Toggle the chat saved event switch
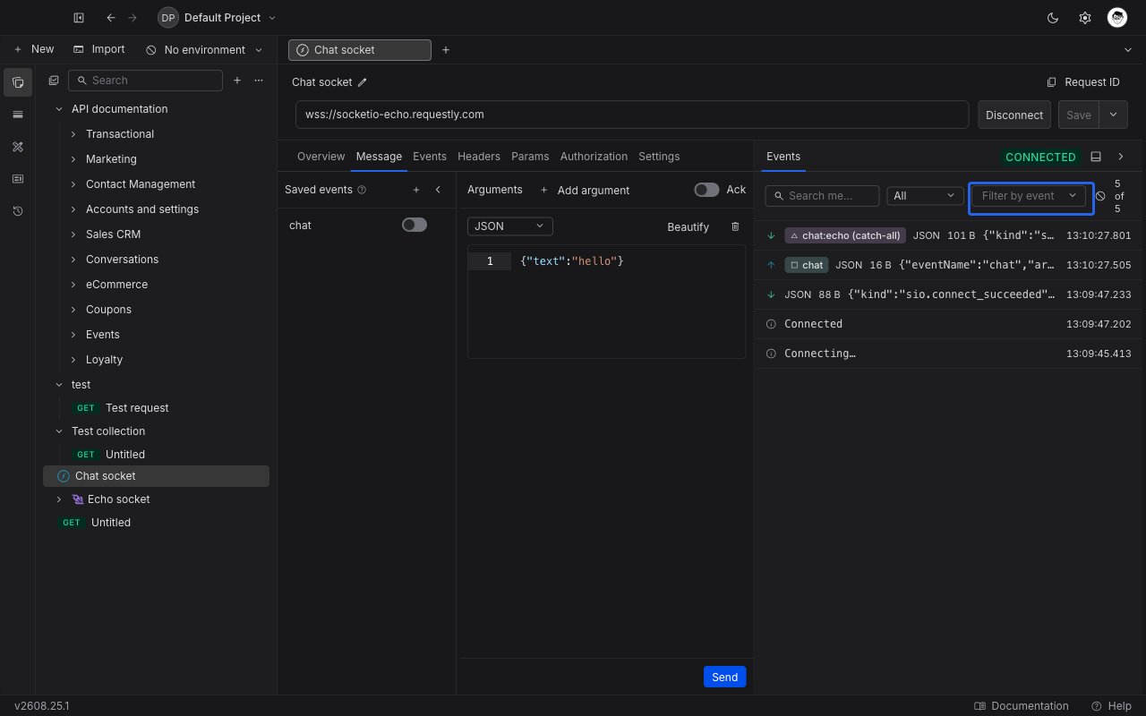1146x716 pixels. pos(415,225)
